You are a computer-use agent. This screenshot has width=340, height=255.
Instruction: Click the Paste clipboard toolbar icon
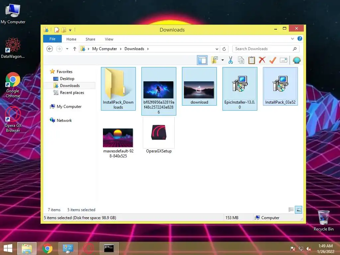[252, 60]
